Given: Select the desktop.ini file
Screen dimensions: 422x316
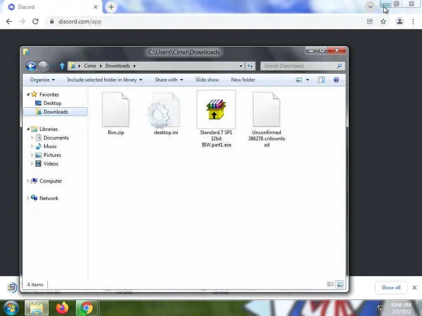Looking at the screenshot, I should point(166,114).
